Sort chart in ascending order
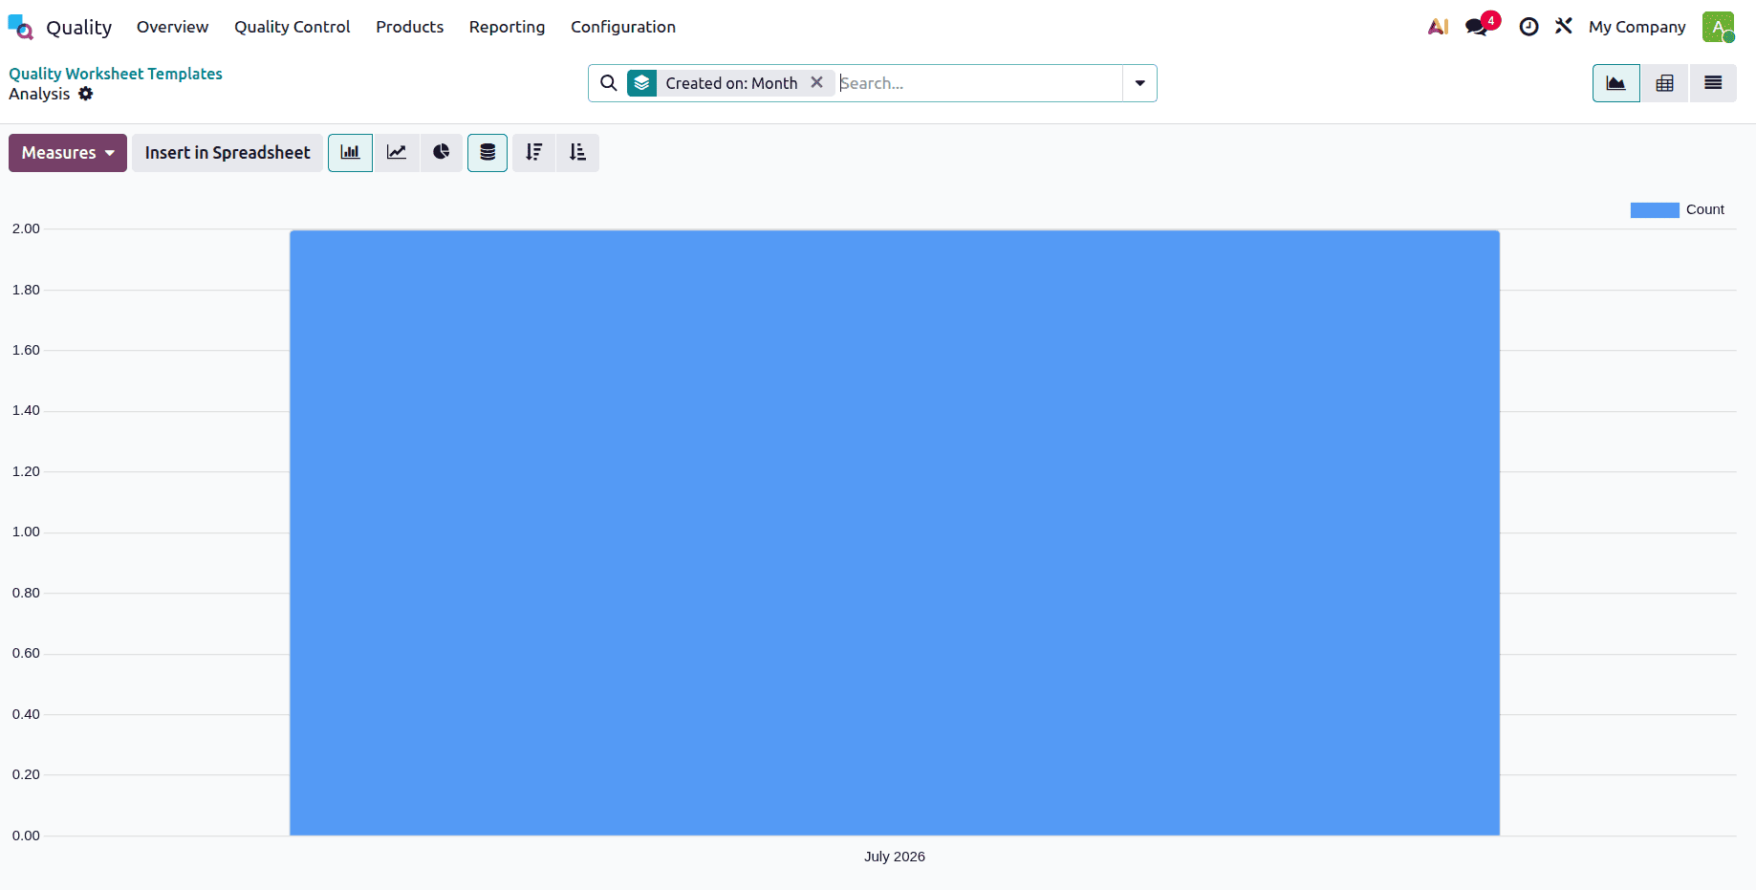1756x890 pixels. 577,153
